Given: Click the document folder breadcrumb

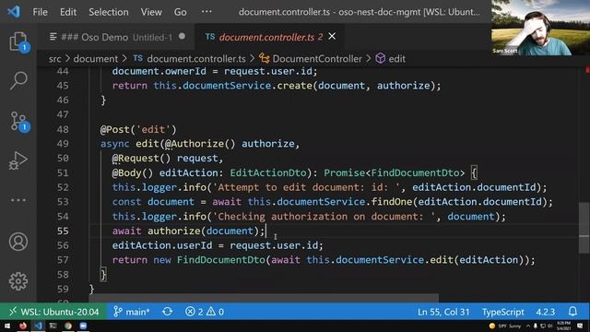Looking at the screenshot, I should (x=96, y=59).
